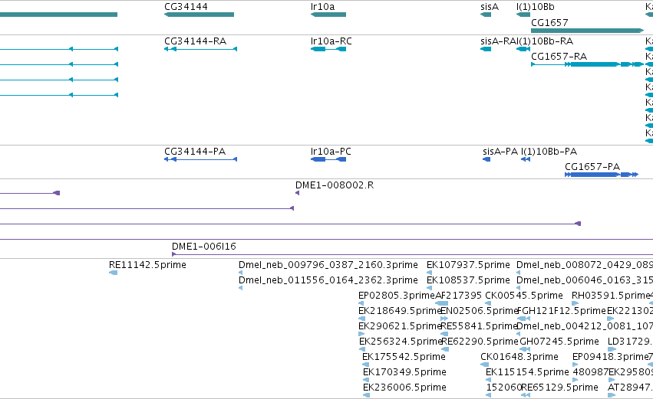Select the Ir10a-PC protein label
Viewport: 653px width, 399px height.
coord(331,152)
